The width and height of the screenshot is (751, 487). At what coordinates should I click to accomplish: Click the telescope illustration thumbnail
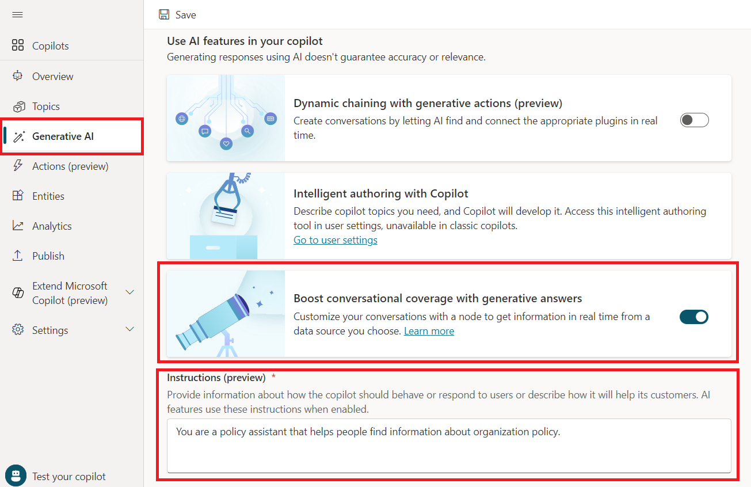tap(226, 314)
